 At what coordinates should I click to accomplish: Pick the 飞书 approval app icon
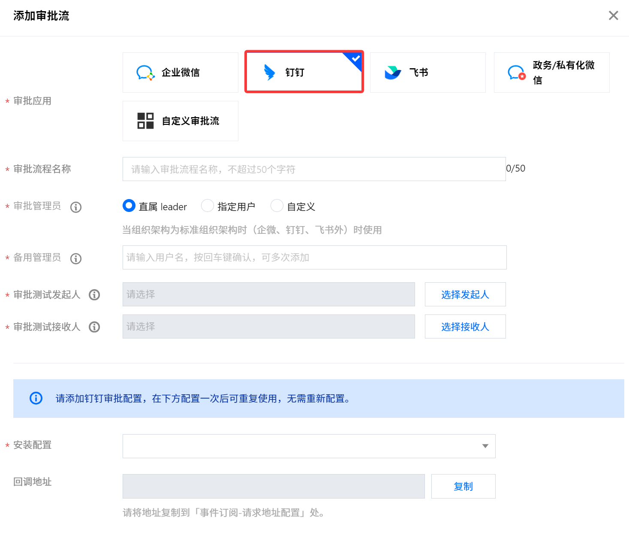point(393,73)
